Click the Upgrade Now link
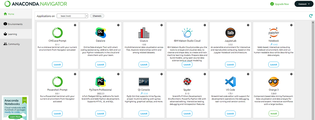 [x=282, y=4]
